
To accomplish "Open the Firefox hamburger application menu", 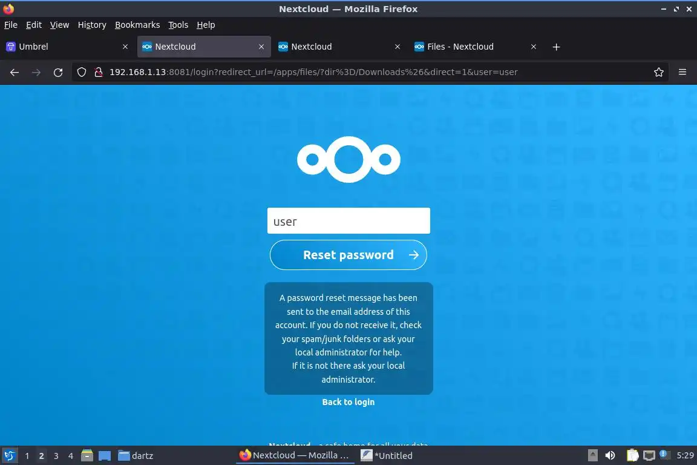I will 682,72.
